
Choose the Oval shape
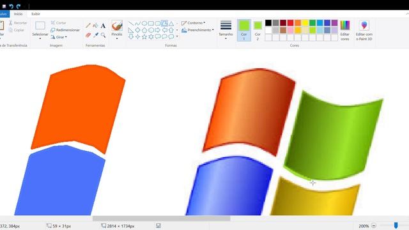(144, 24)
